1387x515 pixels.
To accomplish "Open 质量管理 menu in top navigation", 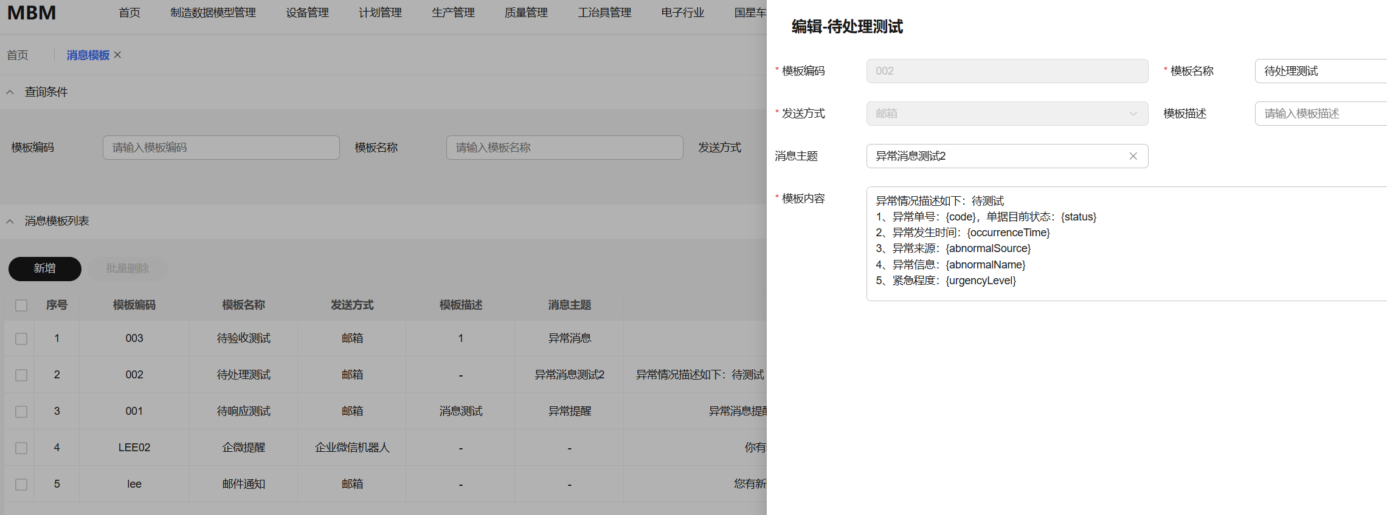I will (526, 13).
